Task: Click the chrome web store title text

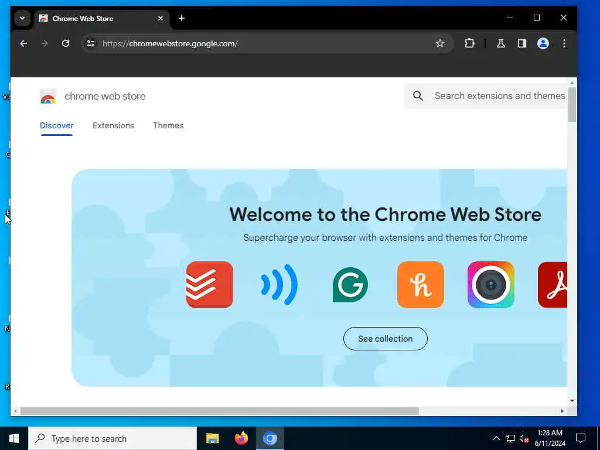Action: (105, 96)
